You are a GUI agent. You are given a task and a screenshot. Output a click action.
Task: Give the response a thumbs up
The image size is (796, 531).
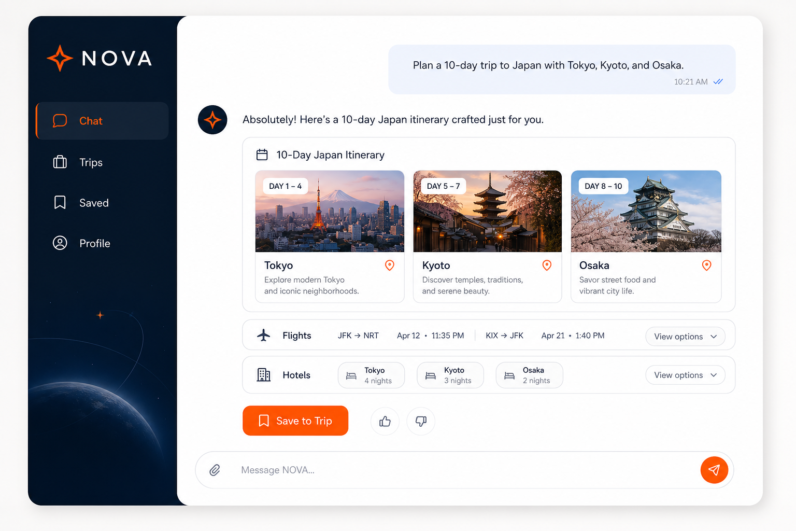[x=385, y=421]
